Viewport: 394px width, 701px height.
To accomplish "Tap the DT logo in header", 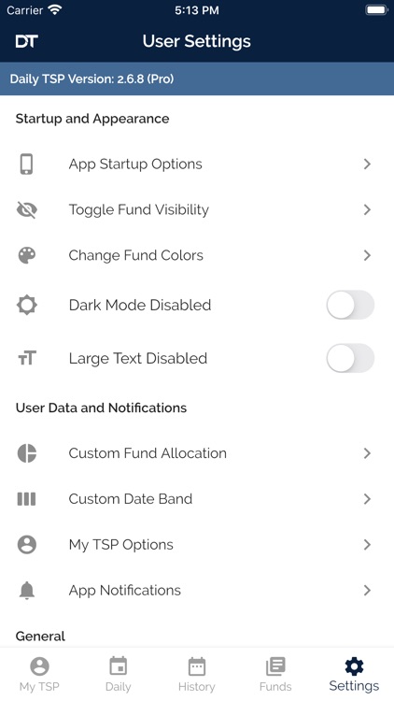I will tap(26, 41).
